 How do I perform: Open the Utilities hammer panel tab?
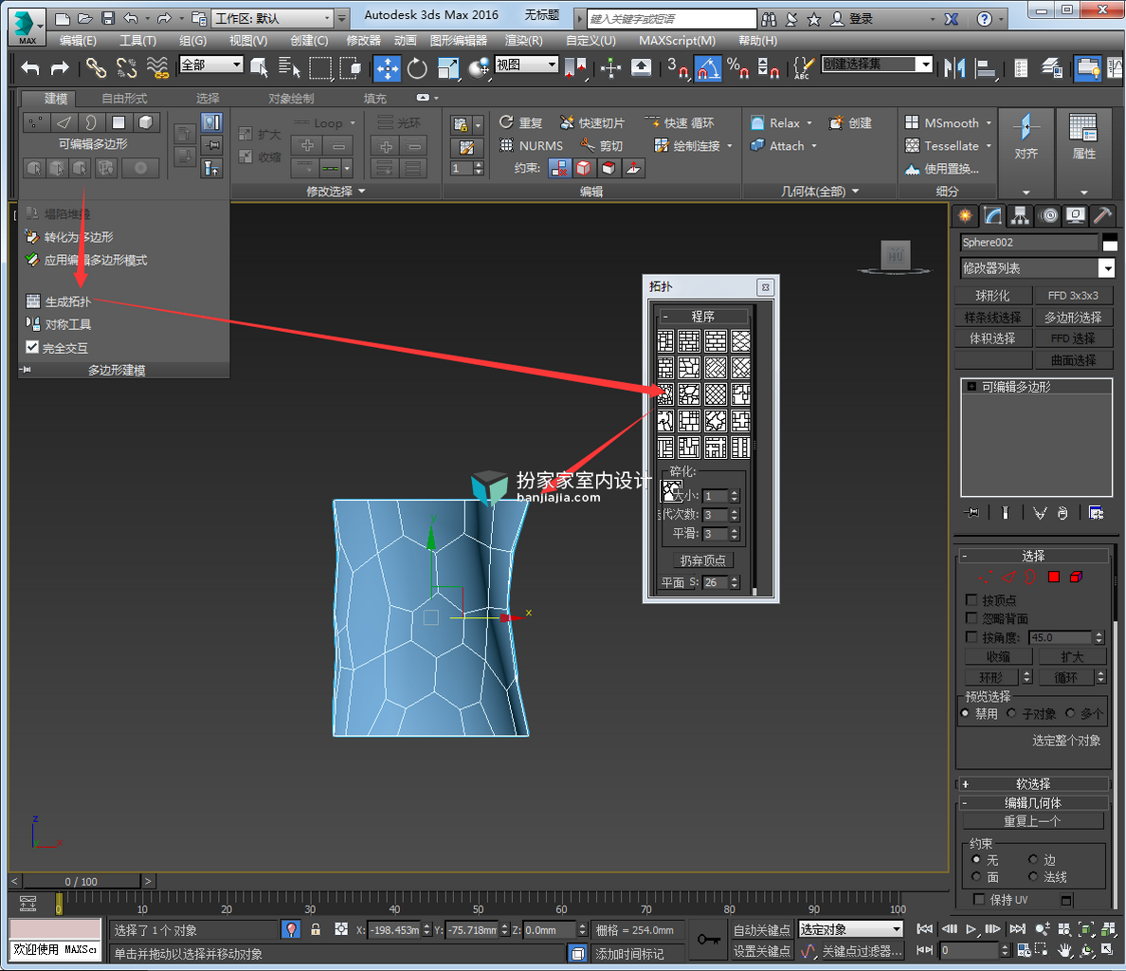[1101, 215]
